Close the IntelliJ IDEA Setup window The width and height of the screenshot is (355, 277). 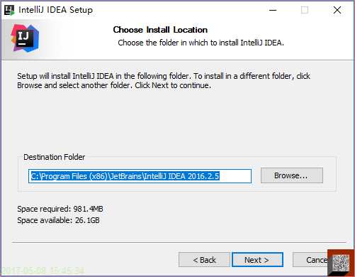(337, 10)
